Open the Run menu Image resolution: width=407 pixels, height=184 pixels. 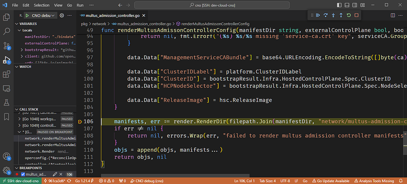[80, 5]
